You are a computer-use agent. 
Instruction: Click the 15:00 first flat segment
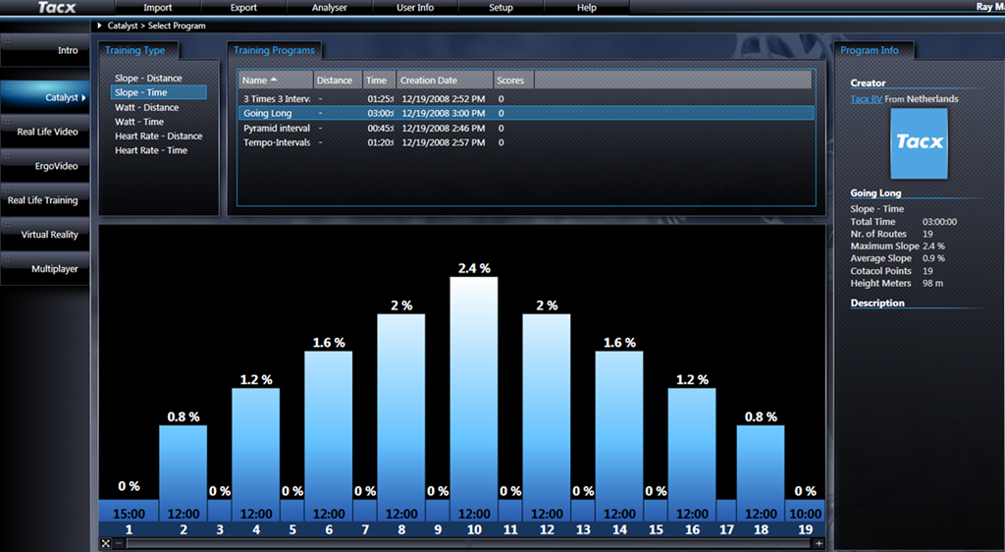click(x=129, y=511)
